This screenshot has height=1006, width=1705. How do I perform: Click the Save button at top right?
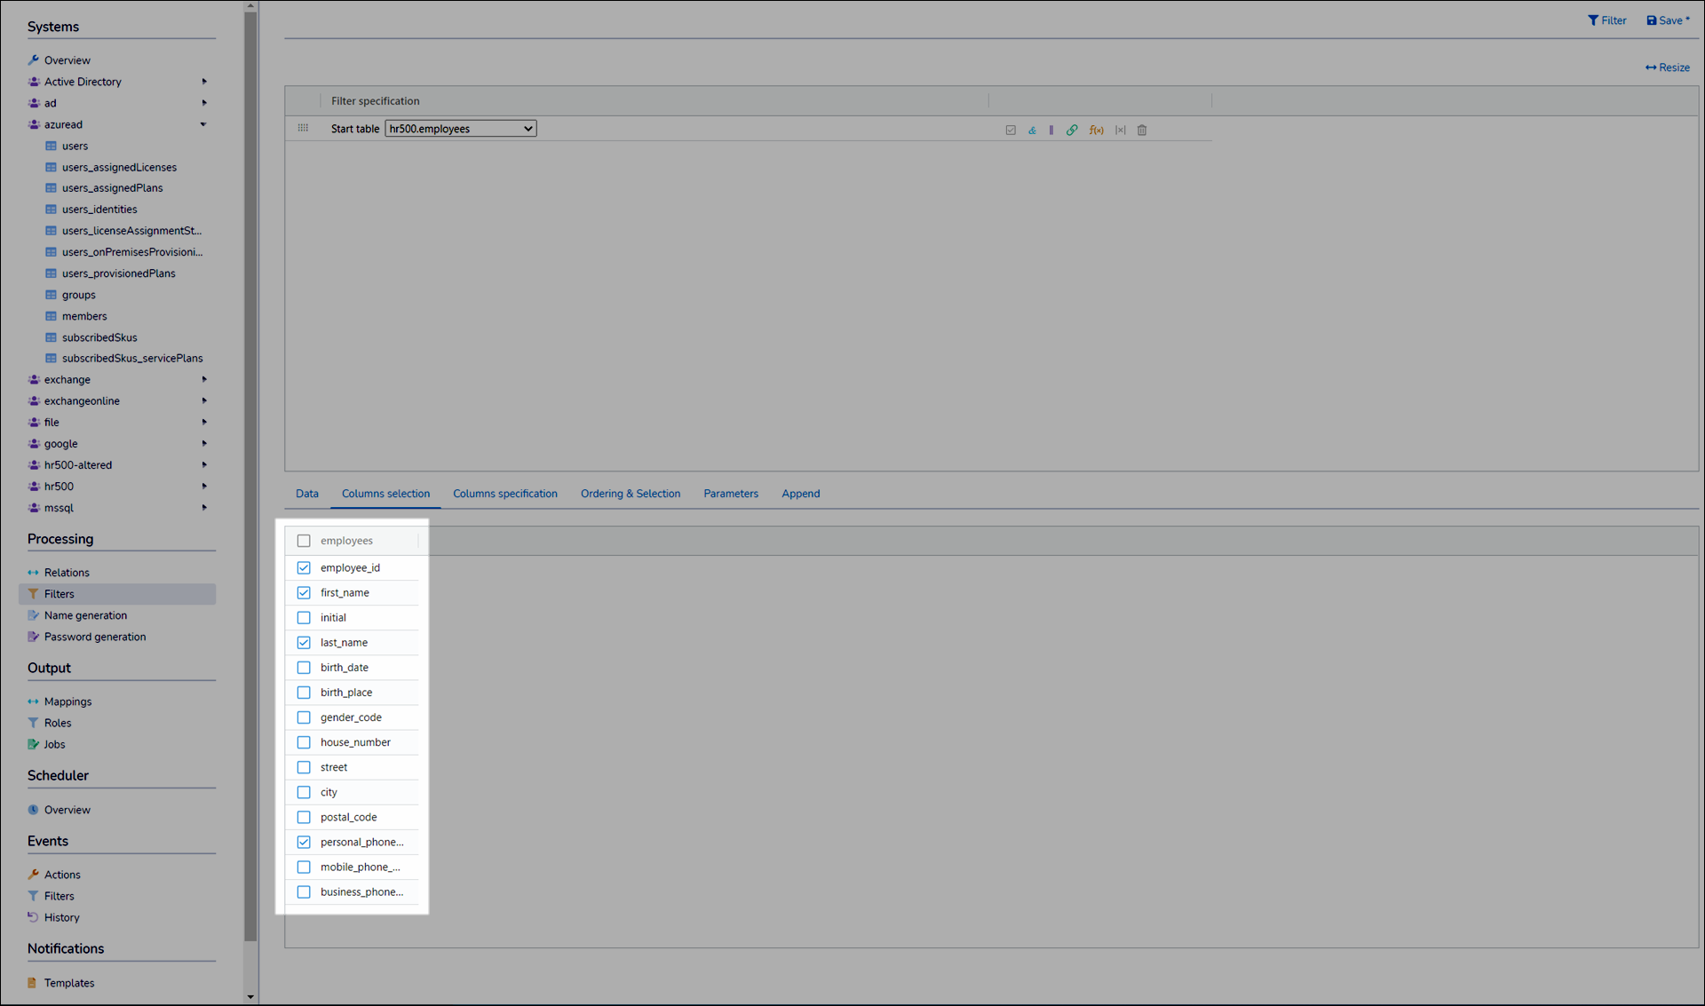1668,20
